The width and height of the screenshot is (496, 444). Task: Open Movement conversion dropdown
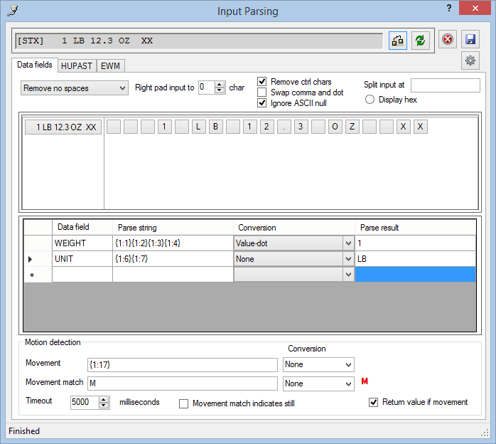point(318,364)
